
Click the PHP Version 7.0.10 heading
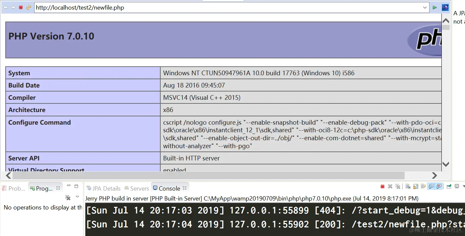51,36
